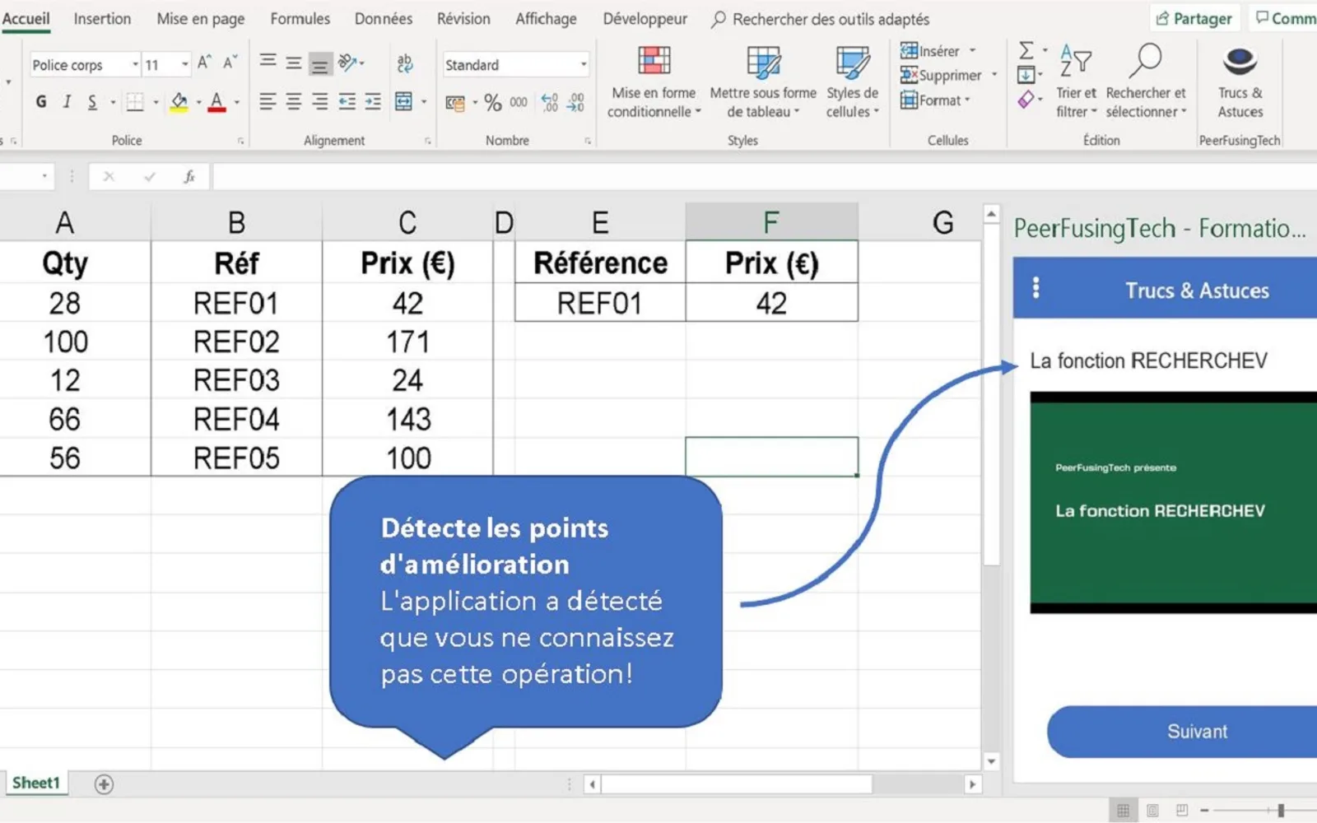Switch to the Formules tab
1317x823 pixels.
[x=300, y=18]
